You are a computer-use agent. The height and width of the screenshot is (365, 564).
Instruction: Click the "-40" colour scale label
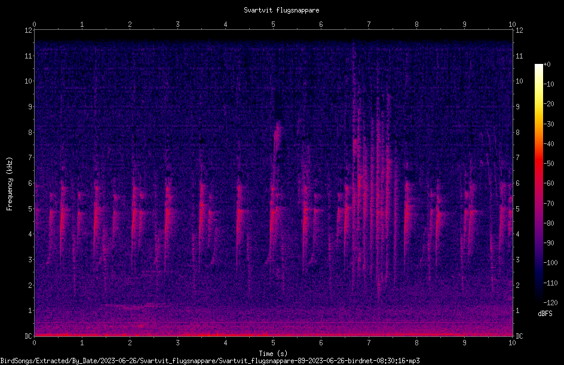pyautogui.click(x=549, y=144)
